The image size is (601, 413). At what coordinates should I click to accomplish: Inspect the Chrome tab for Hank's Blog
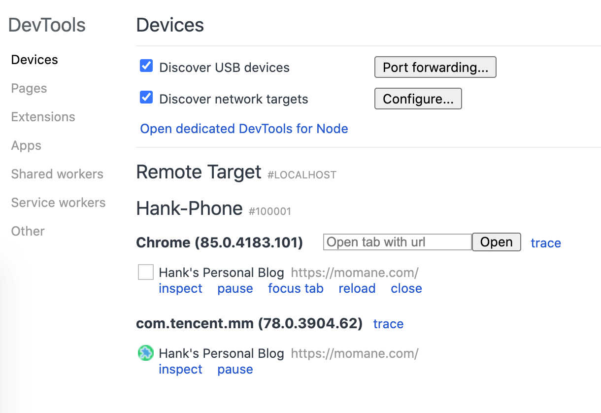[180, 288]
